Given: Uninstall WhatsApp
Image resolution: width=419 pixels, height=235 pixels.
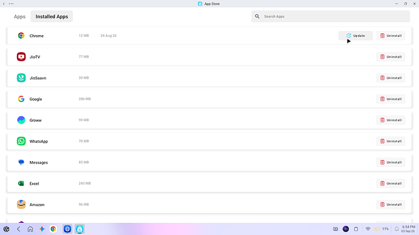Looking at the screenshot, I should pyautogui.click(x=390, y=141).
